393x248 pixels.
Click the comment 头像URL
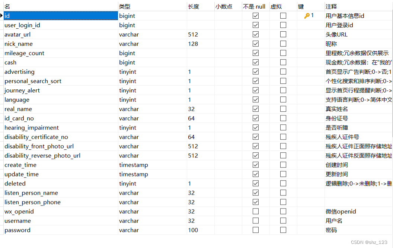[x=336, y=34]
